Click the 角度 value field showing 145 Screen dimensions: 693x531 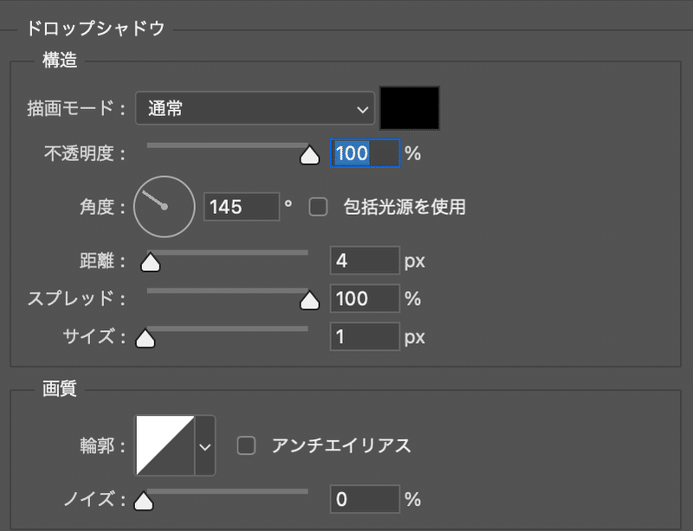point(242,206)
